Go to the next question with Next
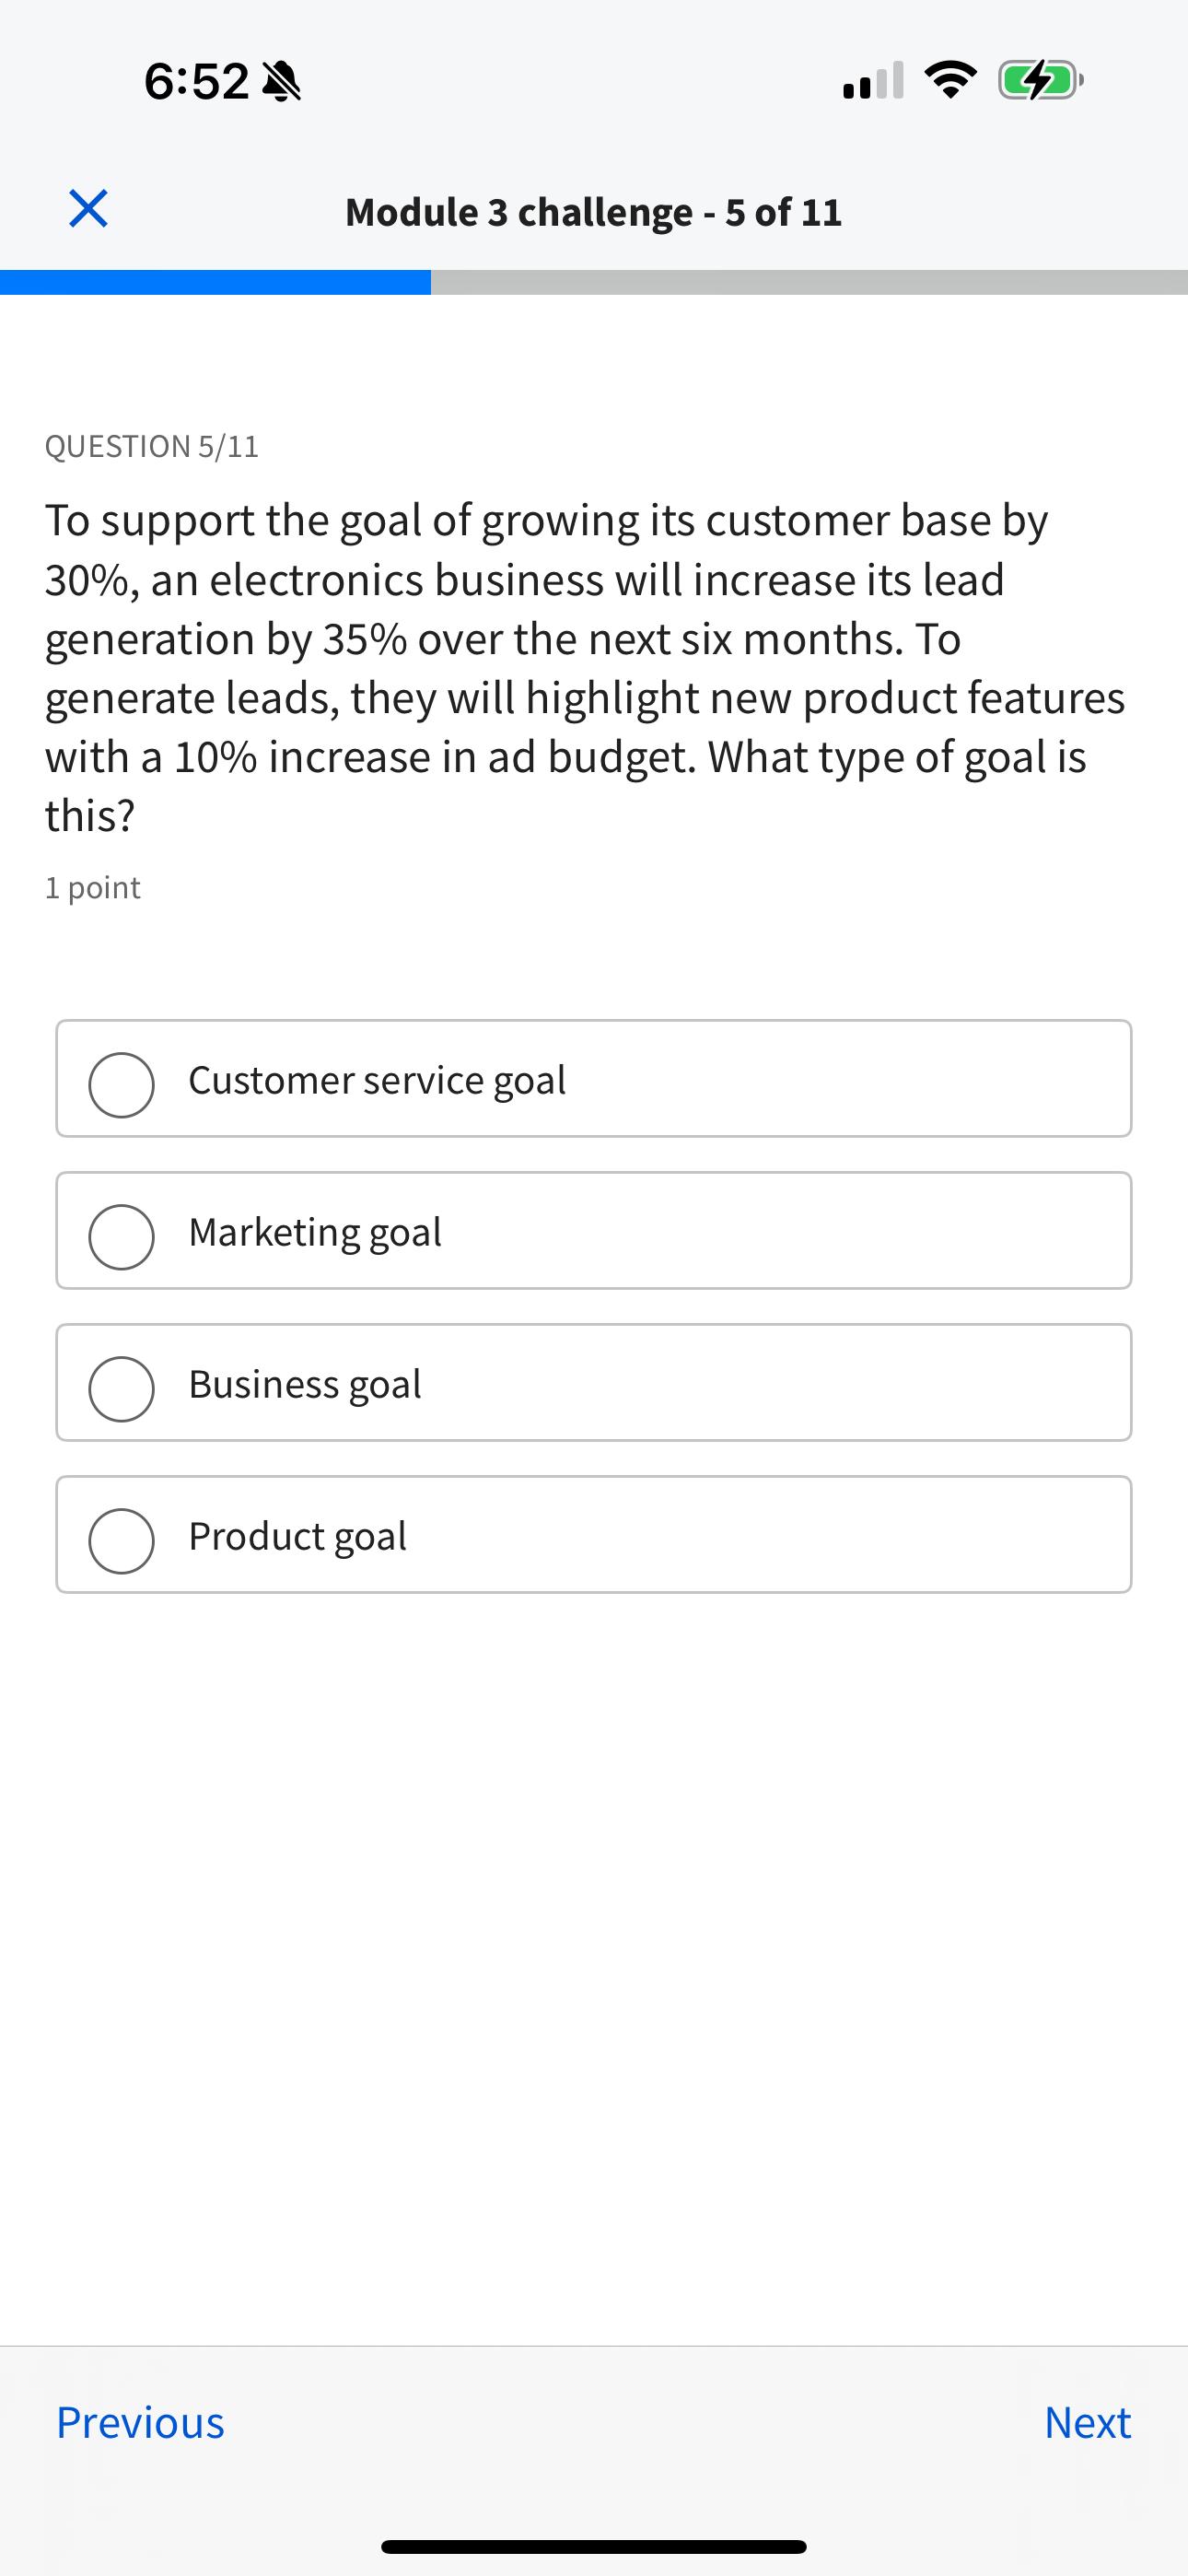The height and width of the screenshot is (2576, 1188). click(x=1087, y=2422)
